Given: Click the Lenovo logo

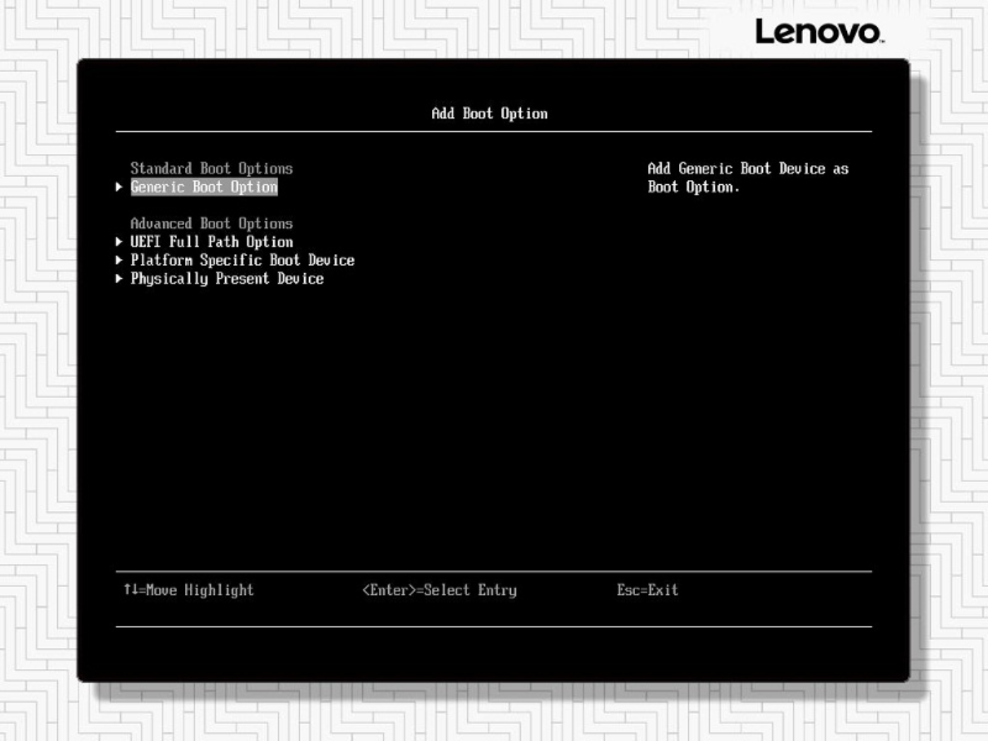Looking at the screenshot, I should click(x=819, y=32).
